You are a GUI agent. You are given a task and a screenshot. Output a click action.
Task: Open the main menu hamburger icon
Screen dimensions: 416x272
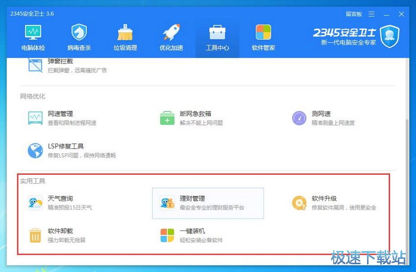371,14
